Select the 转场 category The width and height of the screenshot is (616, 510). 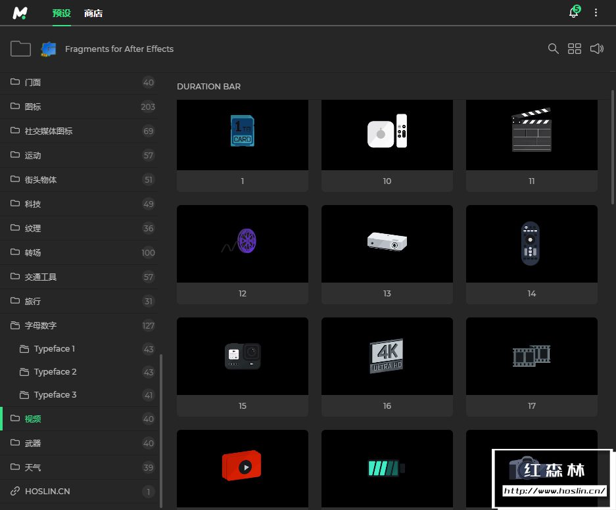coord(33,252)
